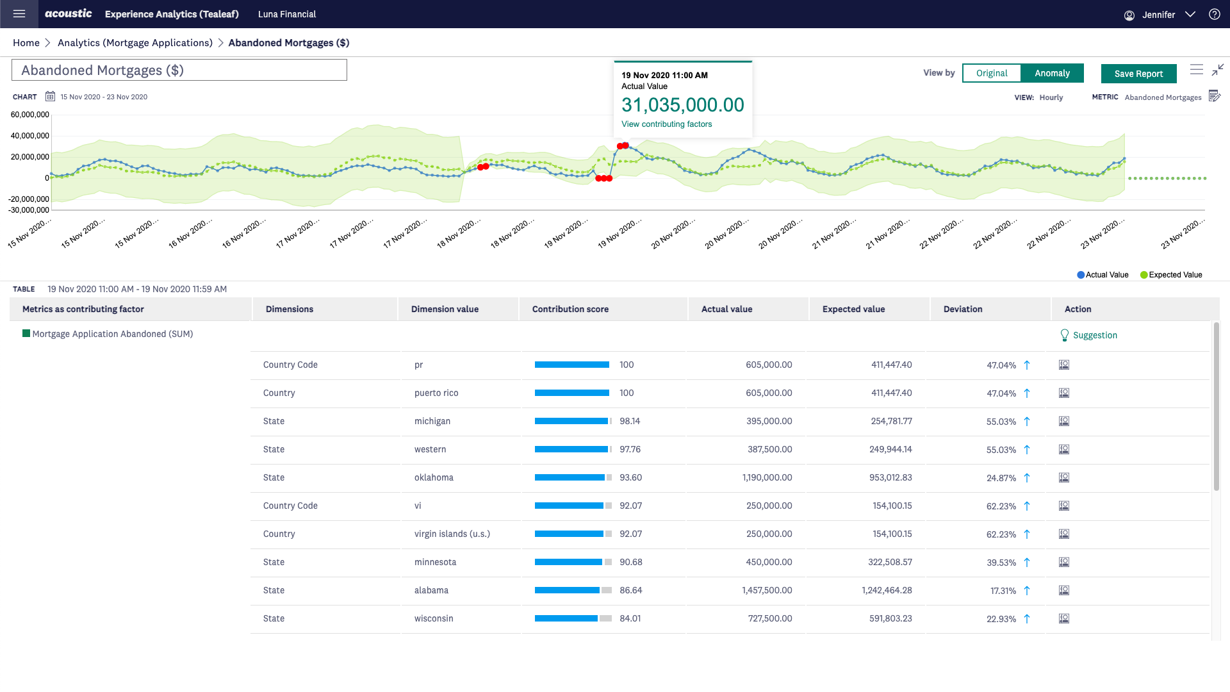Switch view to Anomaly
Image resolution: width=1230 pixels, height=692 pixels.
[x=1052, y=73]
